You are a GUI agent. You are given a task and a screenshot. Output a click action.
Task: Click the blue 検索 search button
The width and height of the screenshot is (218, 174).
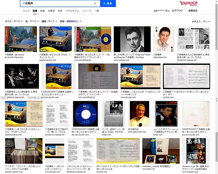(108, 3)
